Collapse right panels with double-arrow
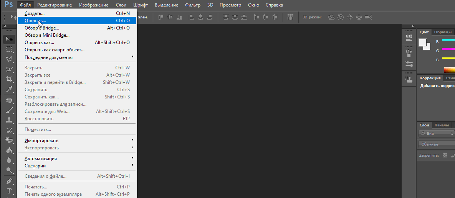This screenshot has width=455, height=198. [413, 26]
